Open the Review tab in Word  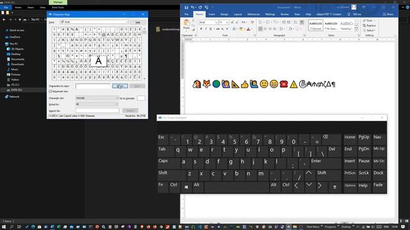284,14
